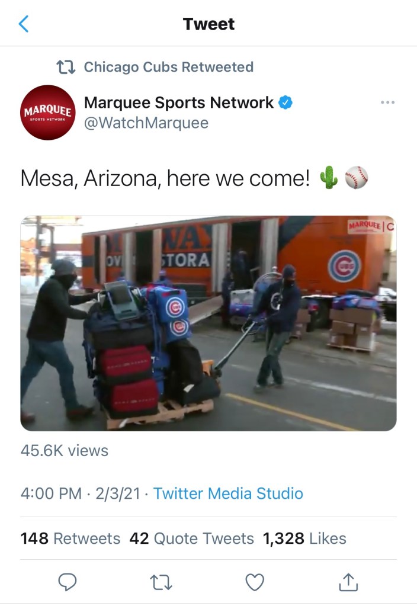Image resolution: width=417 pixels, height=606 pixels.
Task: Tap the retweet arrows icon below tweet
Action: [x=161, y=582]
